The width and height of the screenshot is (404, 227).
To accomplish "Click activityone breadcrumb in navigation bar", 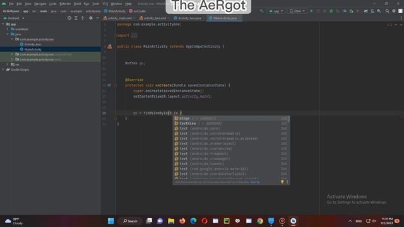I will [x=93, y=11].
